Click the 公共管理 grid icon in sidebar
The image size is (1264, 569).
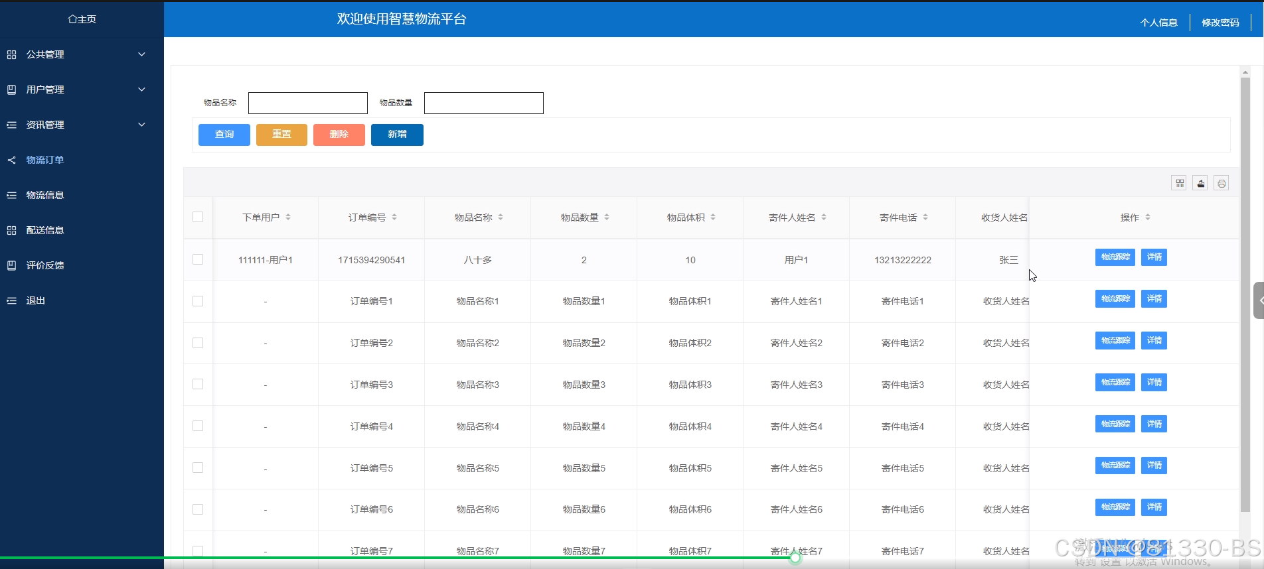11,54
